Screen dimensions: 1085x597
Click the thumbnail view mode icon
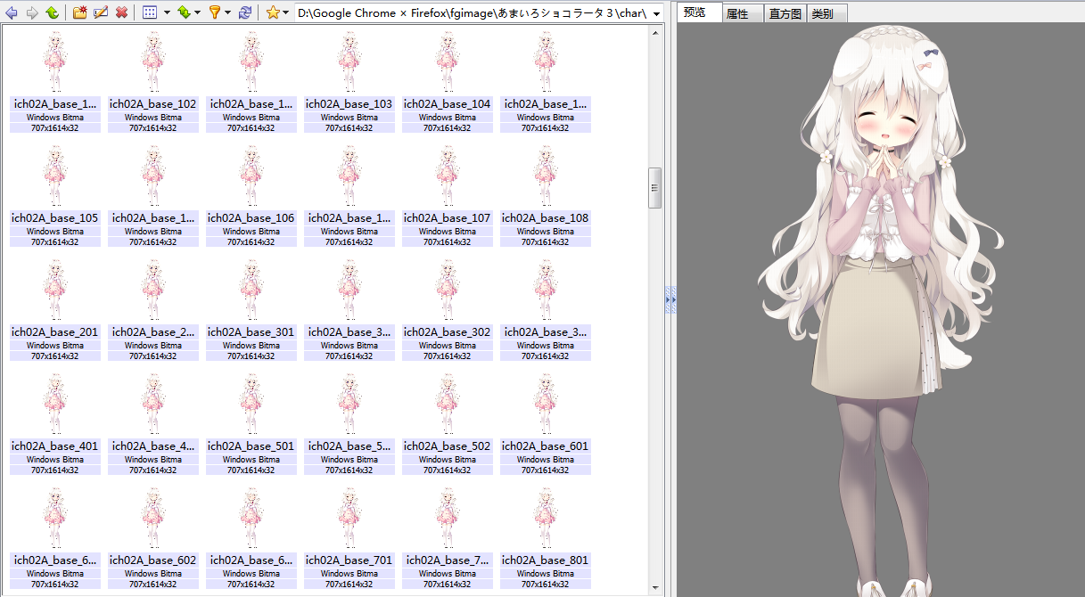(x=150, y=12)
